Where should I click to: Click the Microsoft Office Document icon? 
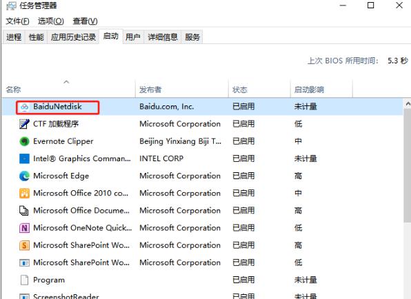point(24,211)
